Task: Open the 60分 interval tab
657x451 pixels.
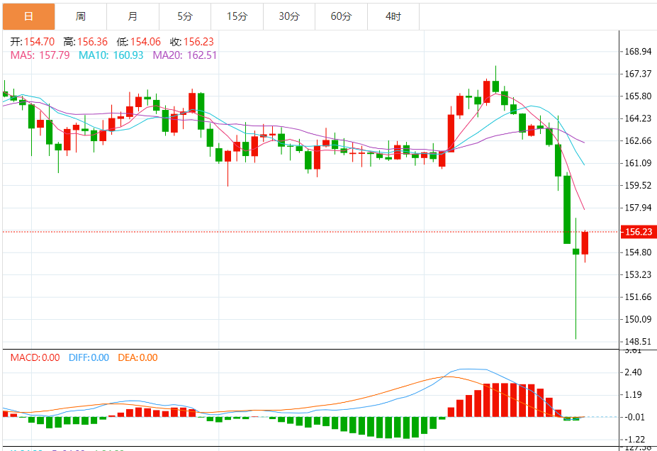Action: point(341,16)
